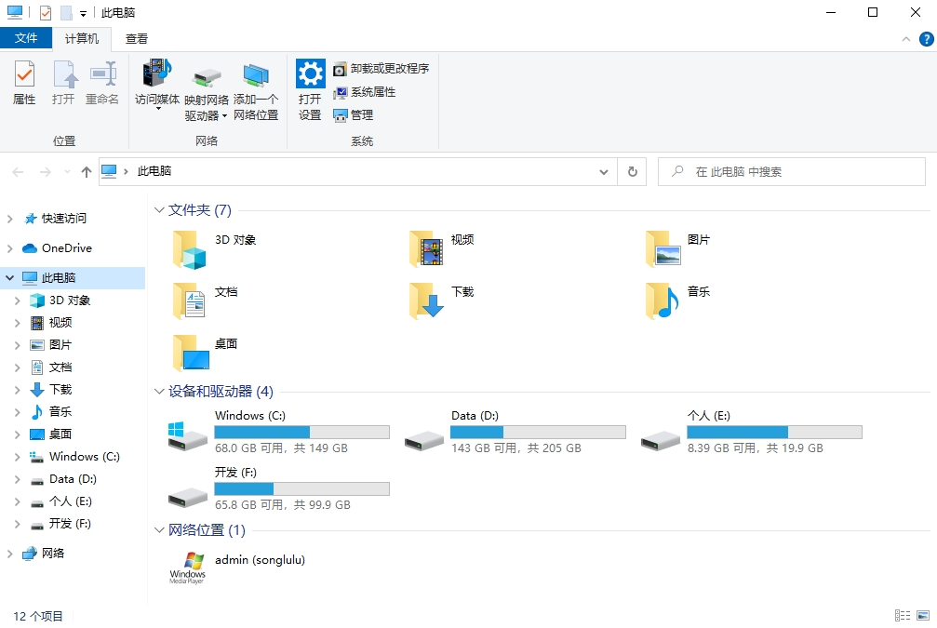Viewport: 937px width, 628px height.
Task: Select 开发 (F:) in the navigation tree
Action: (70, 524)
